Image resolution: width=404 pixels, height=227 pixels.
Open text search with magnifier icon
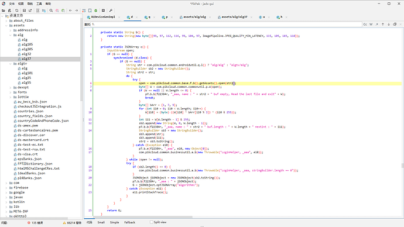[x=51, y=11]
